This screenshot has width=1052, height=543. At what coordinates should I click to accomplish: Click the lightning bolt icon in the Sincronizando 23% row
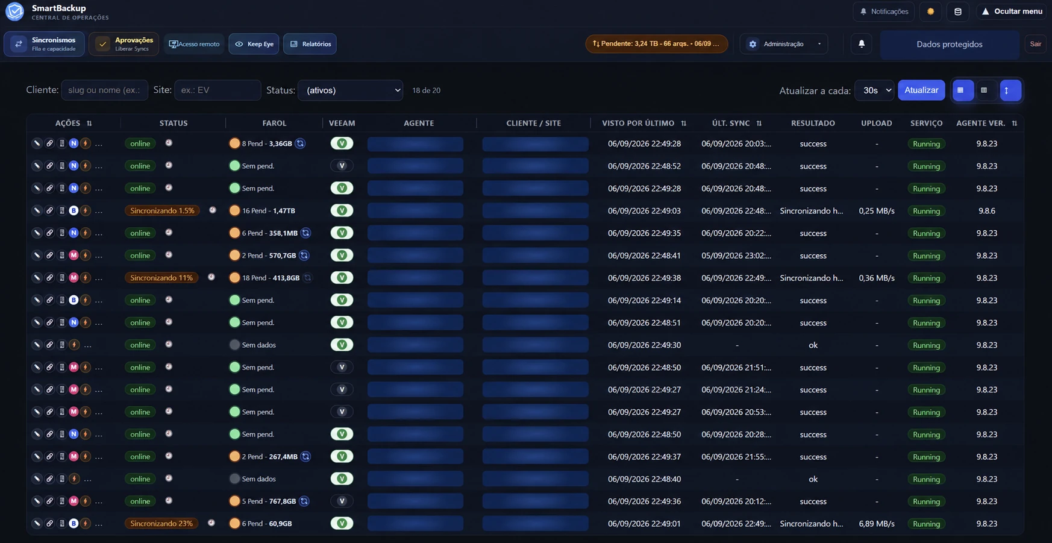(86, 523)
